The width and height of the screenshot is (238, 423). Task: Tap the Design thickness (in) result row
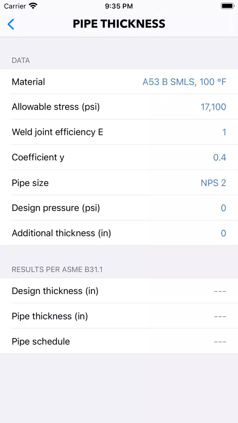click(x=119, y=291)
